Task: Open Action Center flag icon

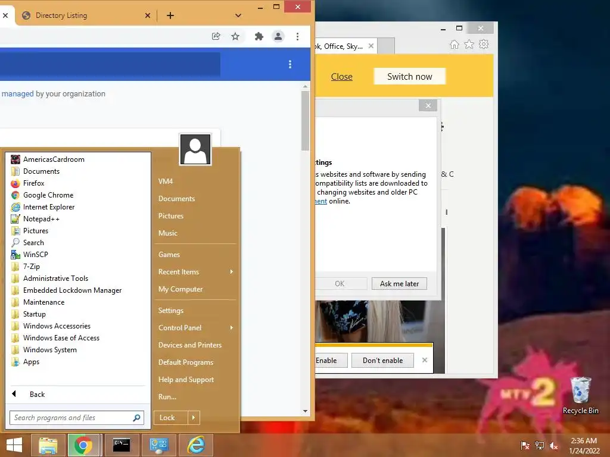Action: click(525, 446)
